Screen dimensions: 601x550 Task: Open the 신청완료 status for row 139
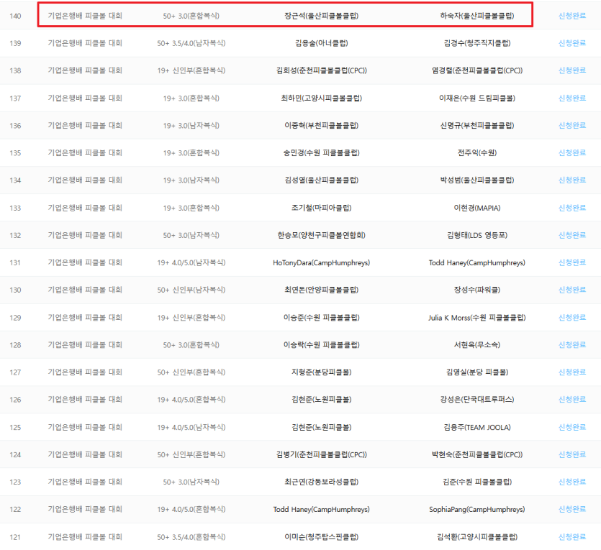click(571, 43)
